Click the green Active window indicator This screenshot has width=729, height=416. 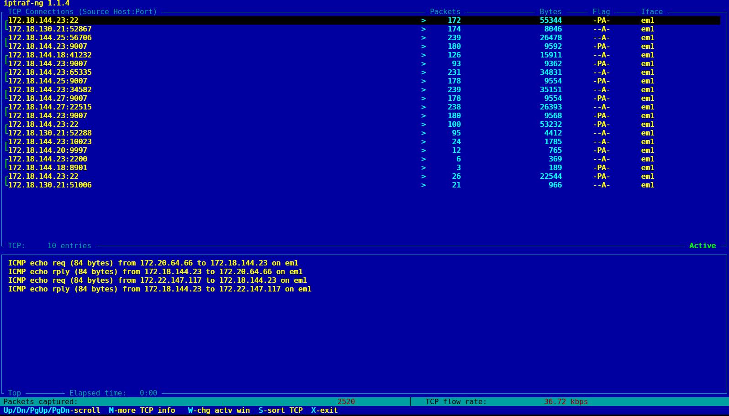point(703,246)
